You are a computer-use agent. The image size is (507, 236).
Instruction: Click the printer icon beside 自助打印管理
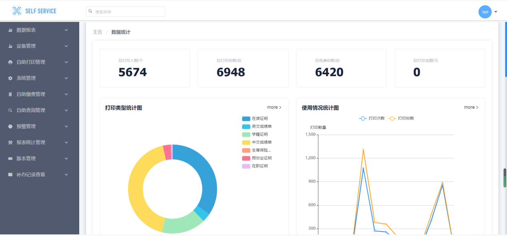(x=10, y=62)
